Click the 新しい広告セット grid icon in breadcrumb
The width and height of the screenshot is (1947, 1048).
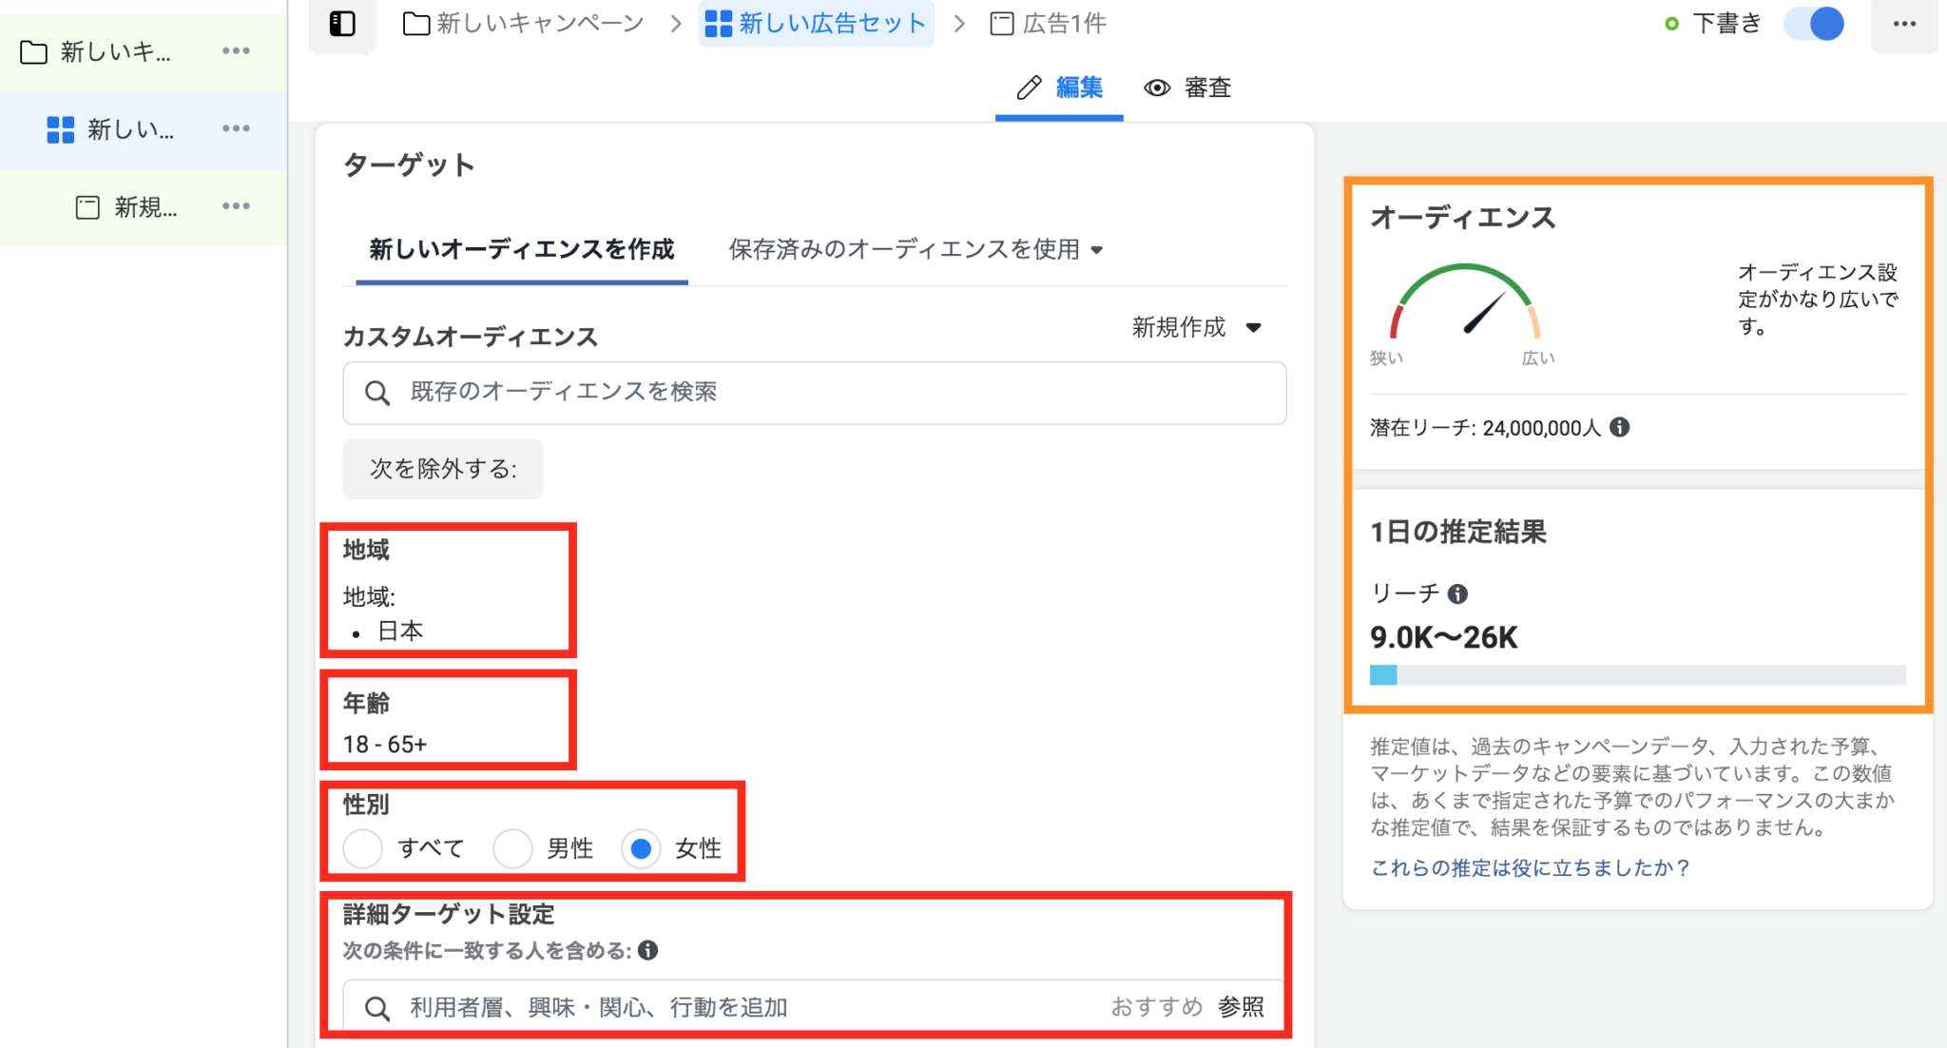719,24
